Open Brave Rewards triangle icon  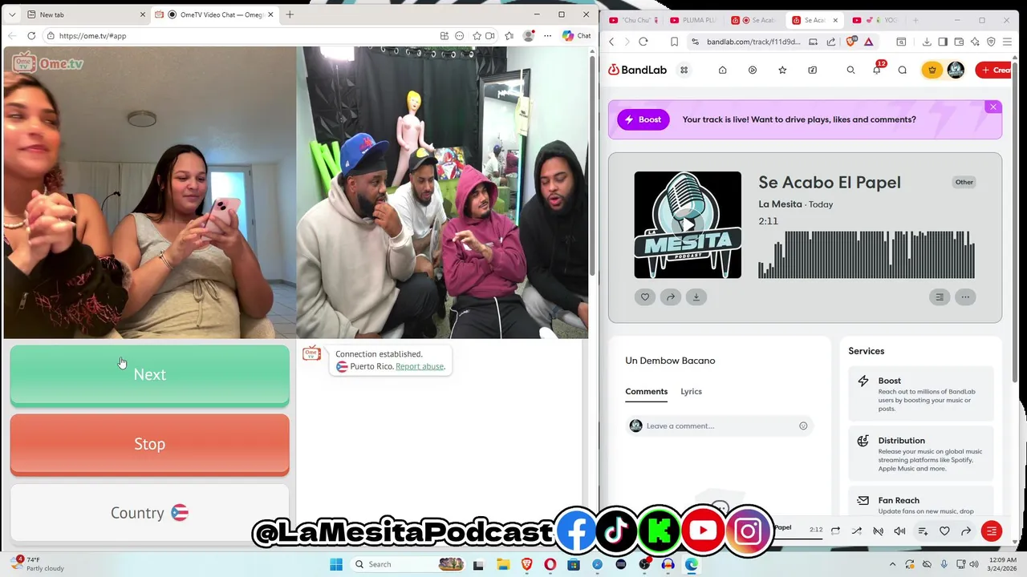(x=868, y=42)
